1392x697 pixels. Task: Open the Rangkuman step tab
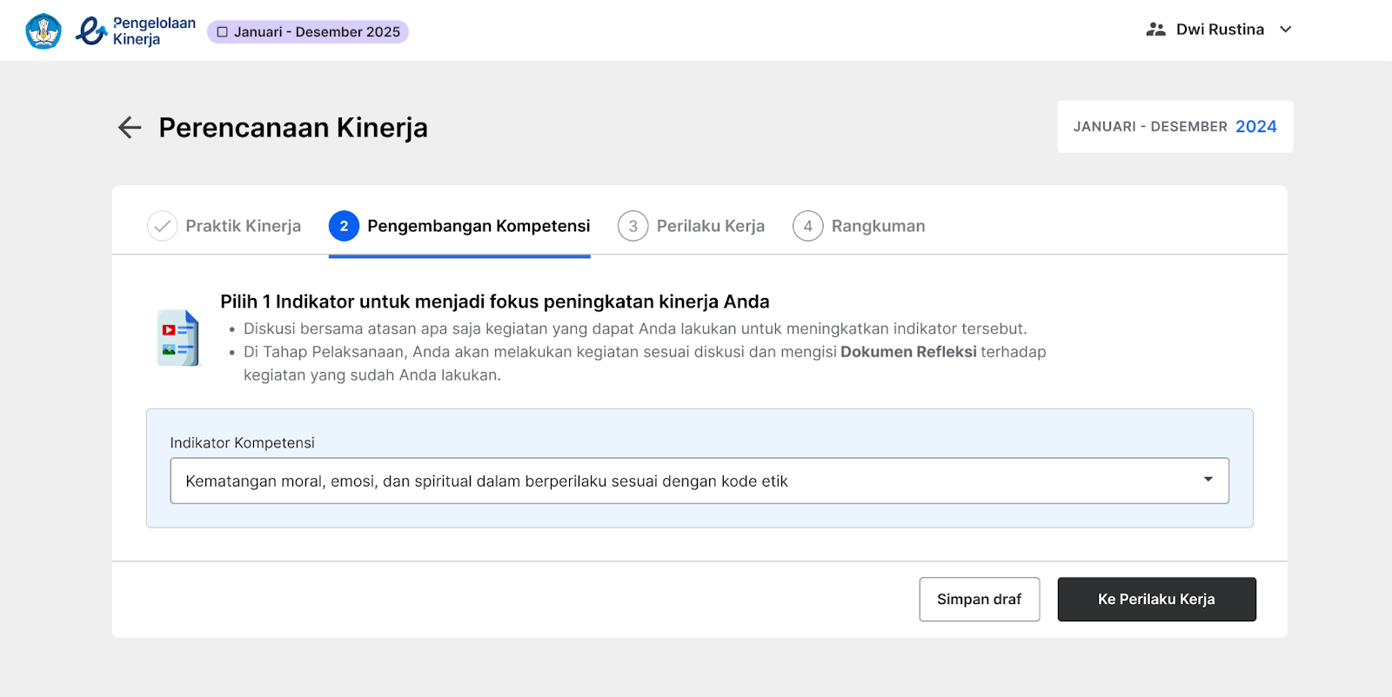pyautogui.click(x=859, y=226)
